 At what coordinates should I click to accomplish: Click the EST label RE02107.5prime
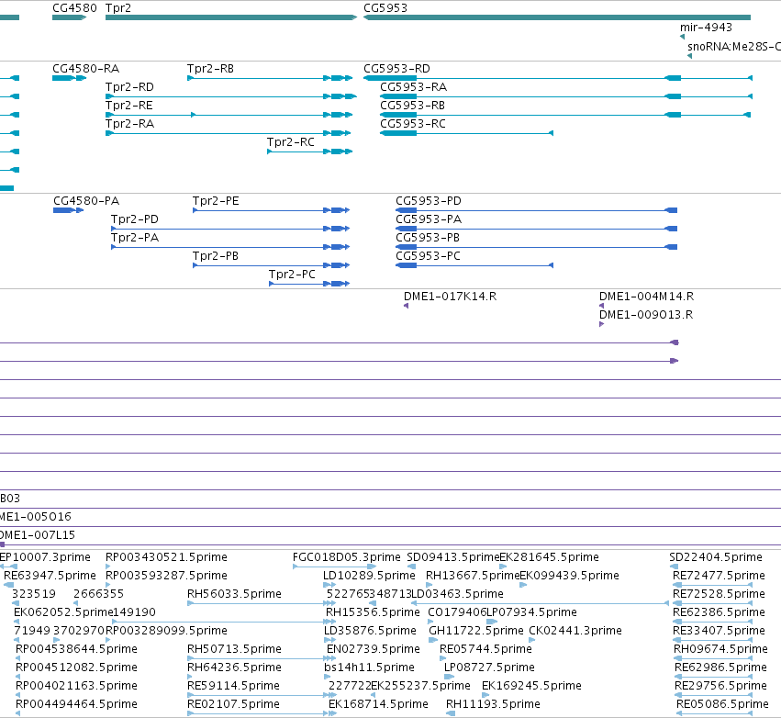[233, 704]
